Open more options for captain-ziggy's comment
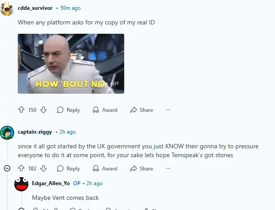 click(168, 168)
